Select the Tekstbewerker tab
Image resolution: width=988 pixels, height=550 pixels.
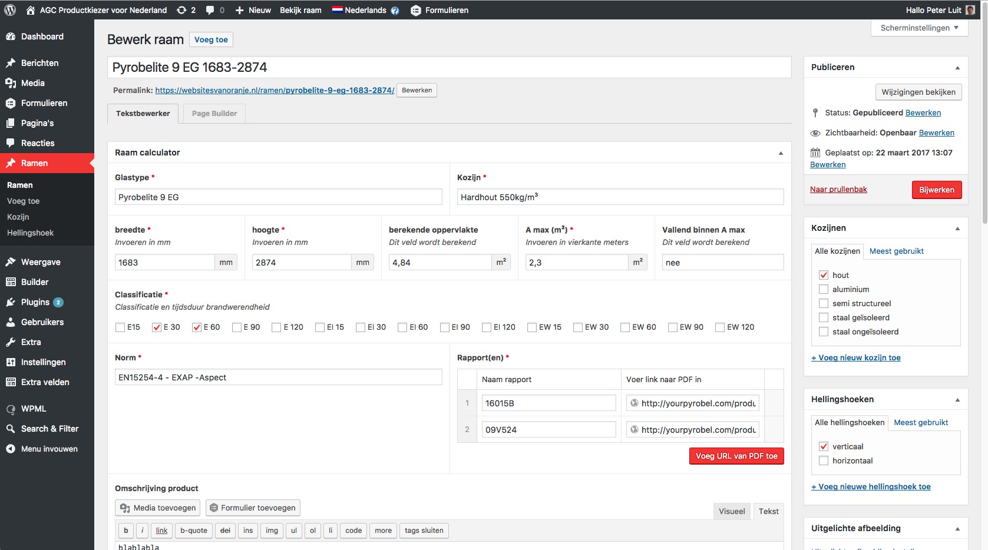[x=143, y=114]
